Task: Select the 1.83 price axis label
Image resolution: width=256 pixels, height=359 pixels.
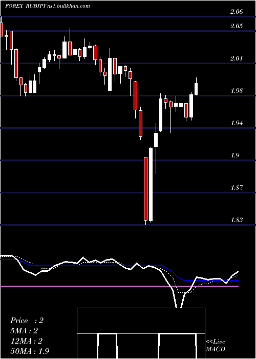Action: click(237, 220)
